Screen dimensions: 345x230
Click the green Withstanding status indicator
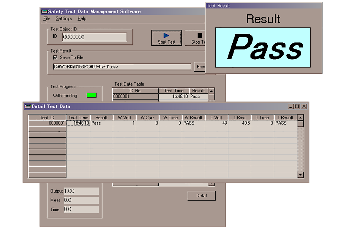point(91,95)
